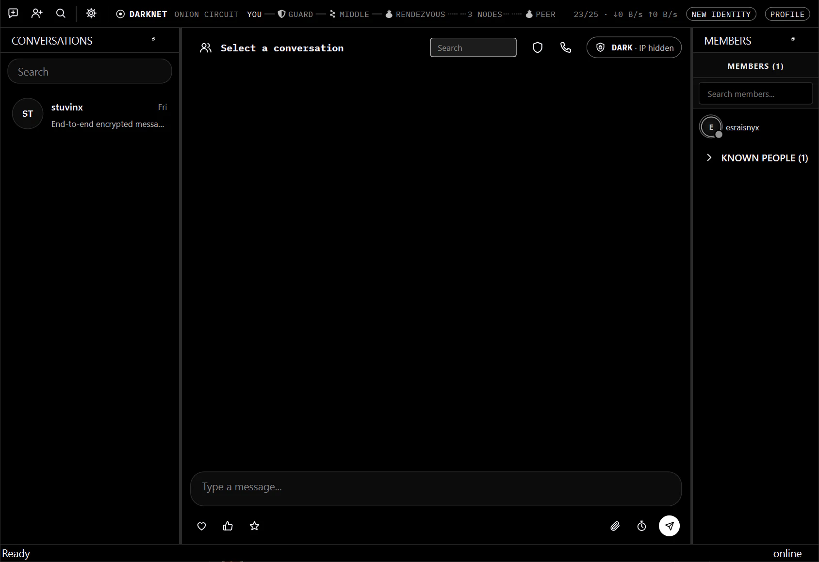Start a new chat with the plus-bubble icon
The image size is (819, 562).
click(13, 14)
